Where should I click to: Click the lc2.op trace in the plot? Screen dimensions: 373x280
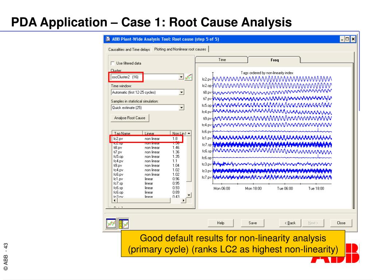pyautogui.click(x=272, y=85)
